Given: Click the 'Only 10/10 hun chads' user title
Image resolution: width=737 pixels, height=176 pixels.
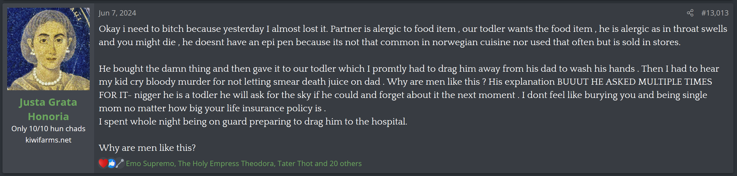Looking at the screenshot, I should pyautogui.click(x=48, y=128).
